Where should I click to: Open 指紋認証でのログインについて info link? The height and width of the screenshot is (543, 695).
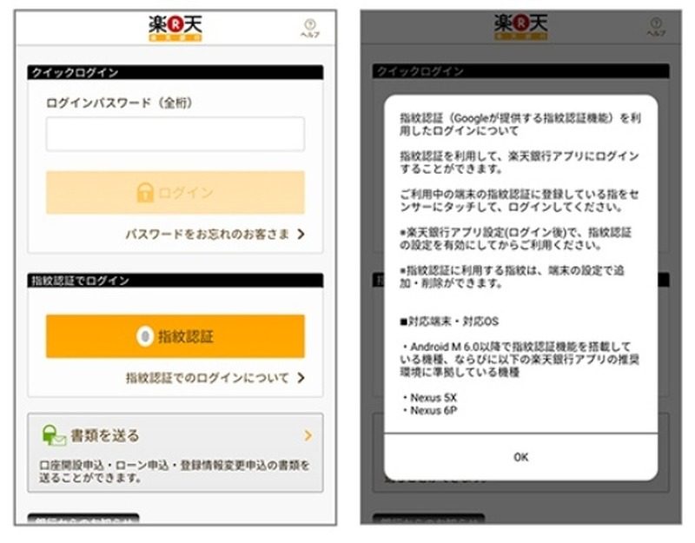(x=207, y=378)
